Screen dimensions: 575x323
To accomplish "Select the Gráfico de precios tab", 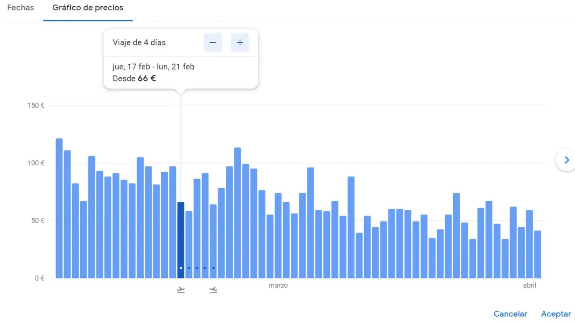I will coord(88,8).
